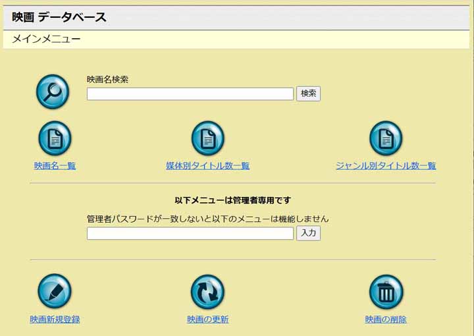This screenshot has width=474, height=336.
Task: Follow the 映画新規登録 link
Action: (x=55, y=320)
